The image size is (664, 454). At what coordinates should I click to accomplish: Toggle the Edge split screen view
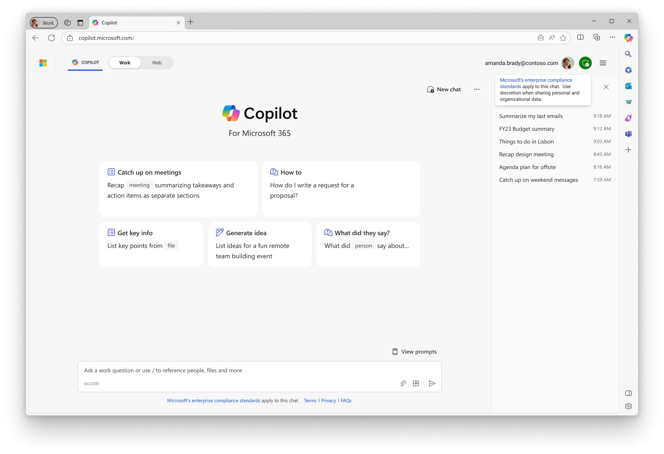(581, 37)
